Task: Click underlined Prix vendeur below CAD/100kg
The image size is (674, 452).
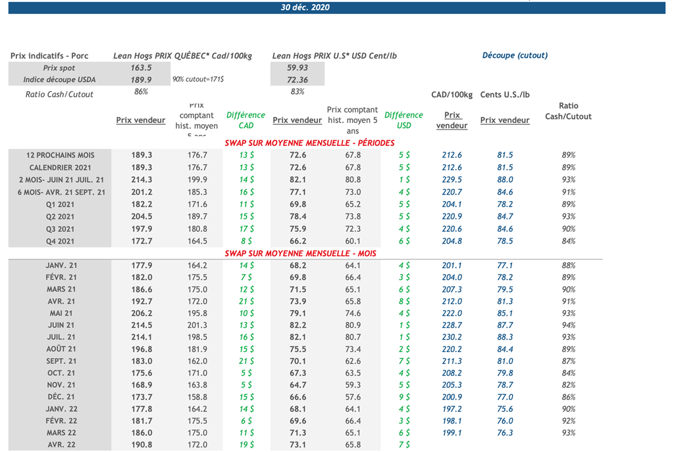Action: (452, 120)
